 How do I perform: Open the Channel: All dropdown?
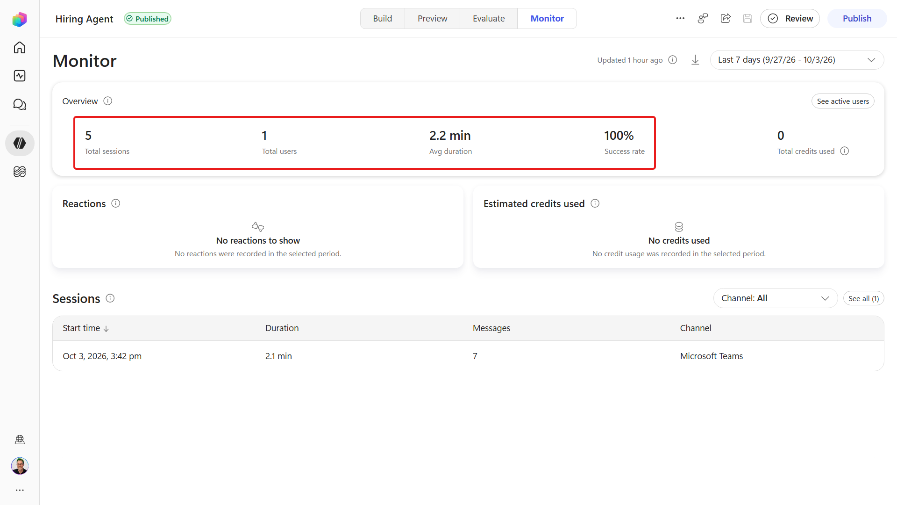[776, 298]
